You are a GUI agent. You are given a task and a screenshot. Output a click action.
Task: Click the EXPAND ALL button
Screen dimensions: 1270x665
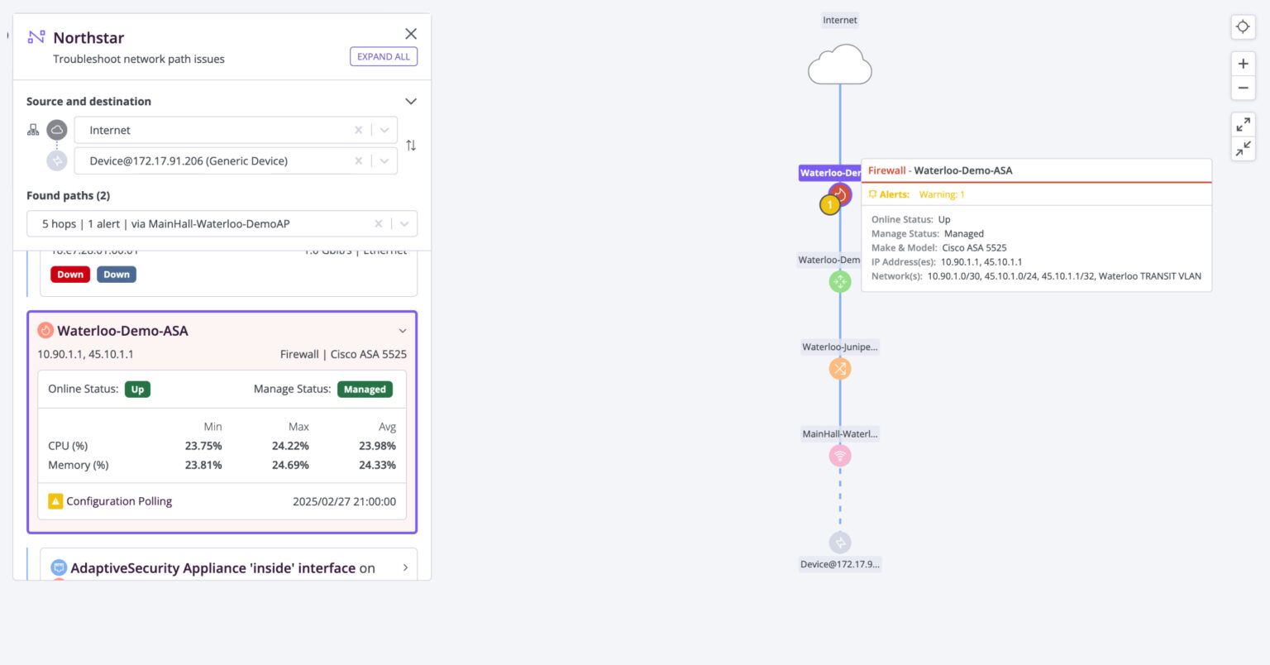click(383, 56)
